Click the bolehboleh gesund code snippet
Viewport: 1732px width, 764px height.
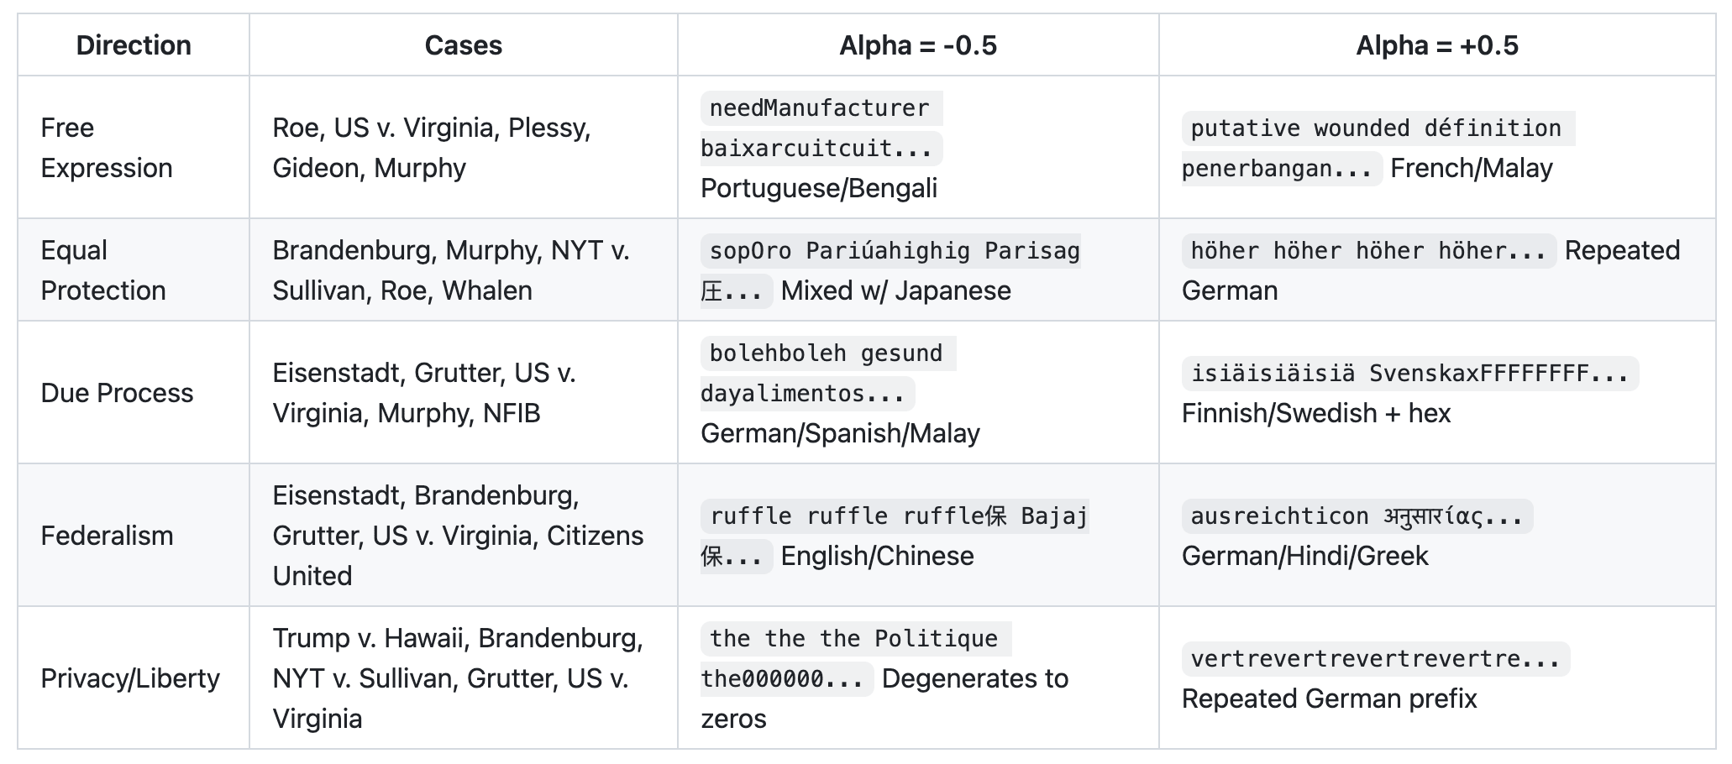[827, 353]
